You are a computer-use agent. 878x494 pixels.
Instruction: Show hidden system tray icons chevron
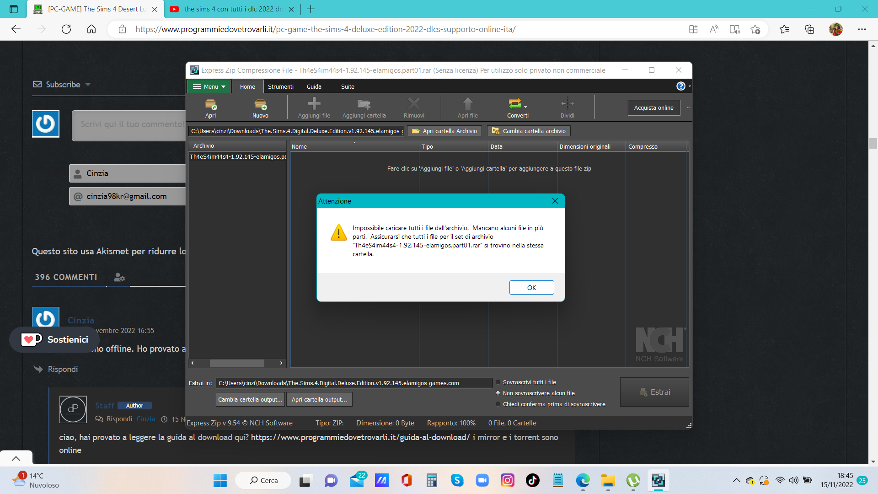point(736,480)
